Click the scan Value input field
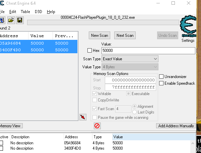 148,51
